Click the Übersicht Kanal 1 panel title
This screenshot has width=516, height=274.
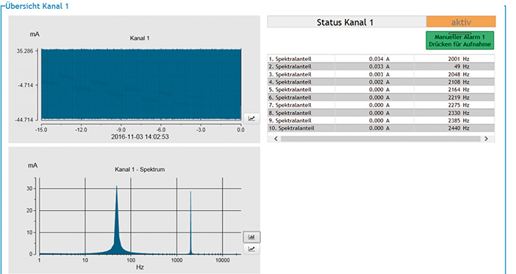point(37,6)
